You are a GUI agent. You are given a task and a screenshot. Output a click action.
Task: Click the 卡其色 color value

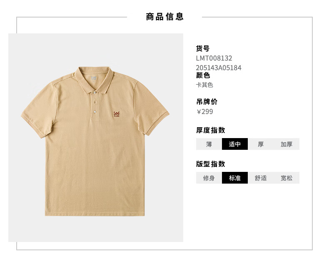pyautogui.click(x=204, y=85)
